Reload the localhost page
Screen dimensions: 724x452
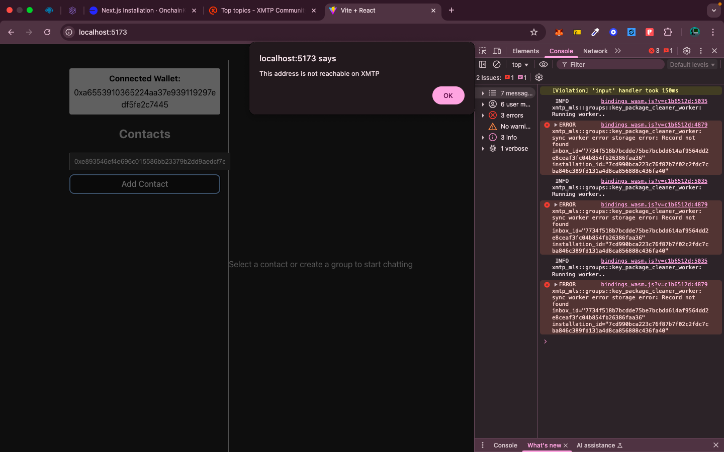point(47,32)
